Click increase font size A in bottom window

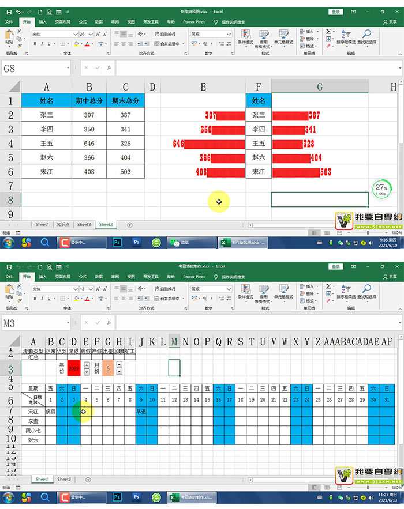(x=98, y=289)
